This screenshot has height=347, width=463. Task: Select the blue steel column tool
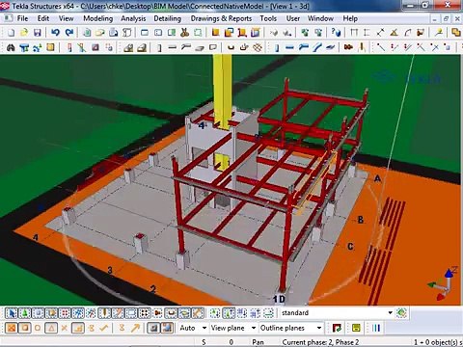click(277, 47)
